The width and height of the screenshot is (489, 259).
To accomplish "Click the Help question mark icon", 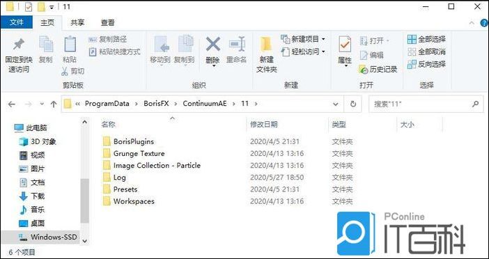I will [484, 23].
